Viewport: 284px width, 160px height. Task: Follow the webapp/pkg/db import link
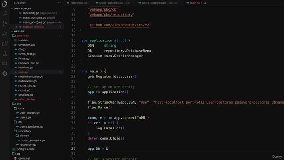(103, 9)
